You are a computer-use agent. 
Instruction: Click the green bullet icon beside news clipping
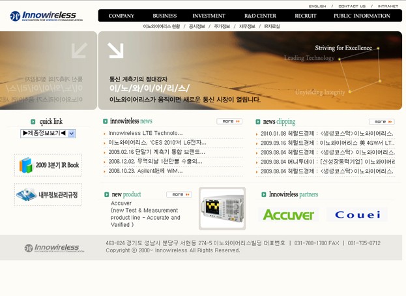pyautogui.click(x=258, y=122)
